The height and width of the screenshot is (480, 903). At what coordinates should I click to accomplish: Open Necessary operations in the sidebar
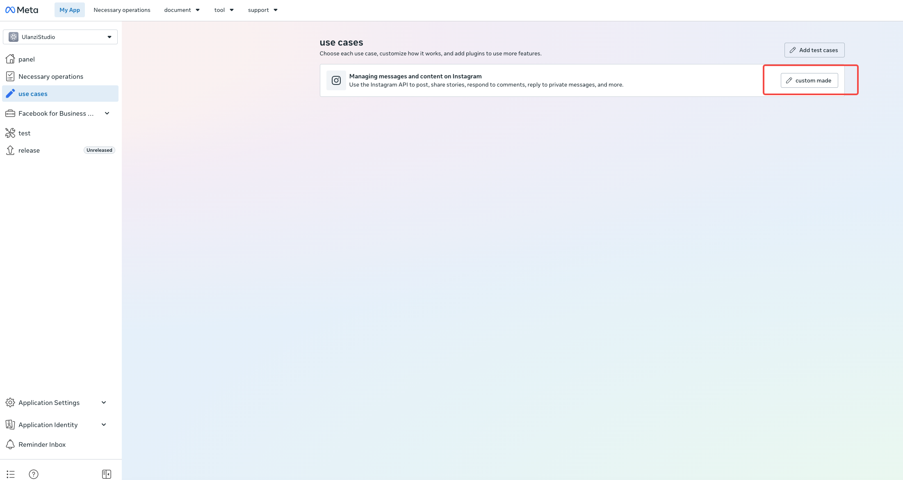60,76
